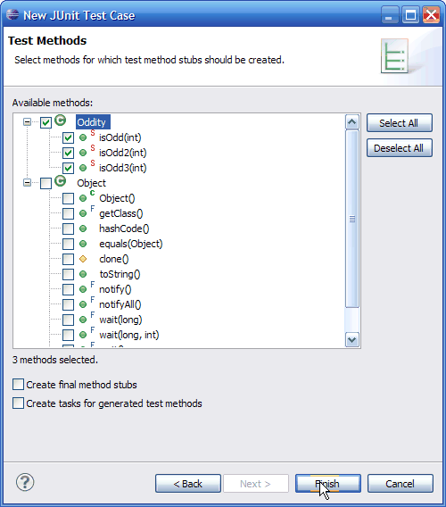Select the Oddity tree row label
Image resolution: width=446 pixels, height=507 pixels.
[93, 122]
